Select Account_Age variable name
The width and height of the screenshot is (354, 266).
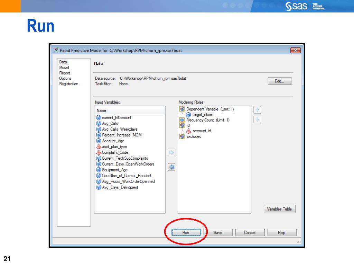click(113, 141)
